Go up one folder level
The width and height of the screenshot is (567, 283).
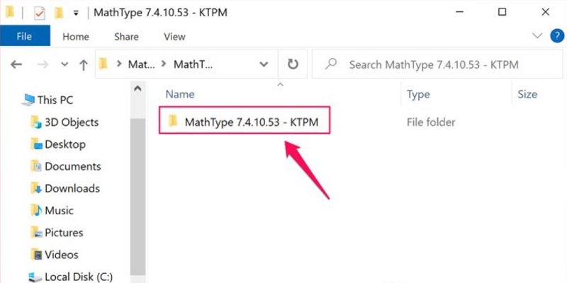click(x=84, y=65)
